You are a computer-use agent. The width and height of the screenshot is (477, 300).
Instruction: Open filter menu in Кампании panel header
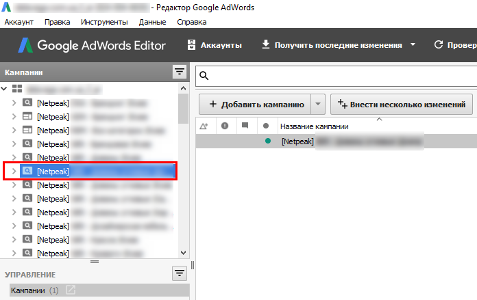(x=180, y=72)
